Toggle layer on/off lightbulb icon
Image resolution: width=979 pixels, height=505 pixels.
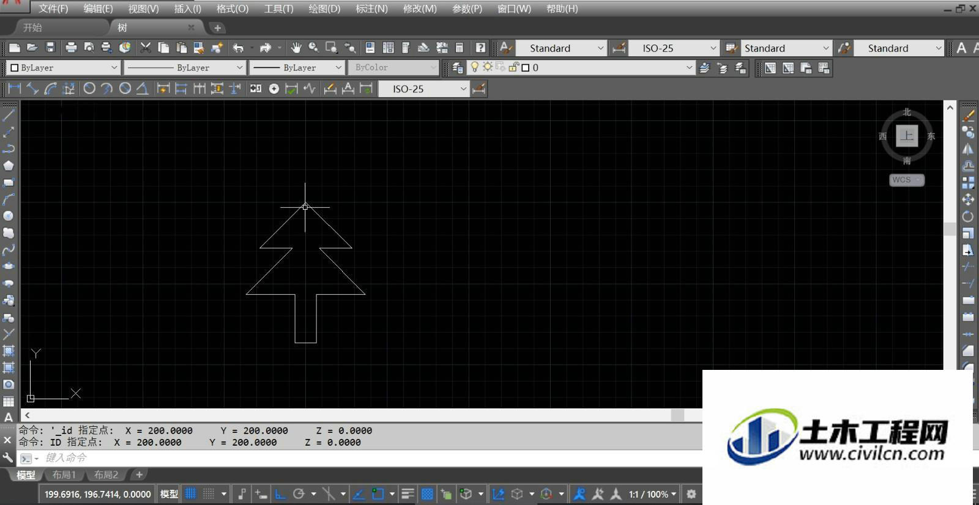474,67
